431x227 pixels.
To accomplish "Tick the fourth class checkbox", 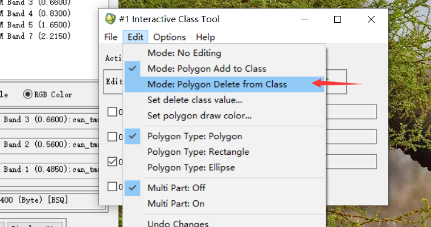I will click(112, 187).
